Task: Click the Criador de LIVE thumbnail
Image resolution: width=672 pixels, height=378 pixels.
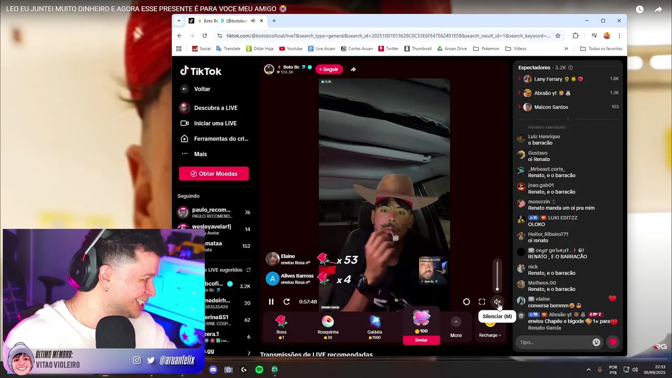Action: tap(433, 271)
